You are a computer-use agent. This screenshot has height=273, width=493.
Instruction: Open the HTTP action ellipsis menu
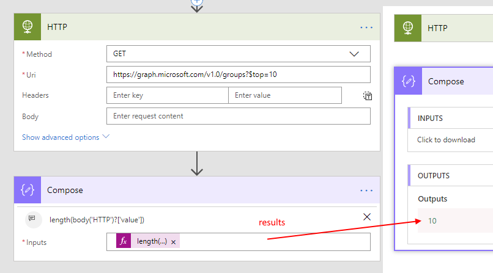[366, 27]
